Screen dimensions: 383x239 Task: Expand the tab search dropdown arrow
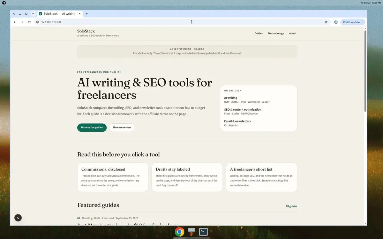(x=33, y=14)
